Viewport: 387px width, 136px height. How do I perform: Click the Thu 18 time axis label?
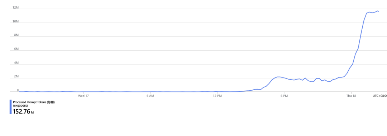click(x=351, y=96)
